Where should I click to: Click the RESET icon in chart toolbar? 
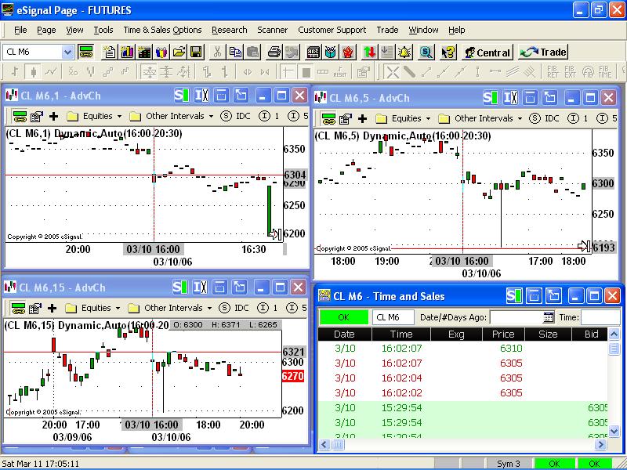(x=340, y=72)
